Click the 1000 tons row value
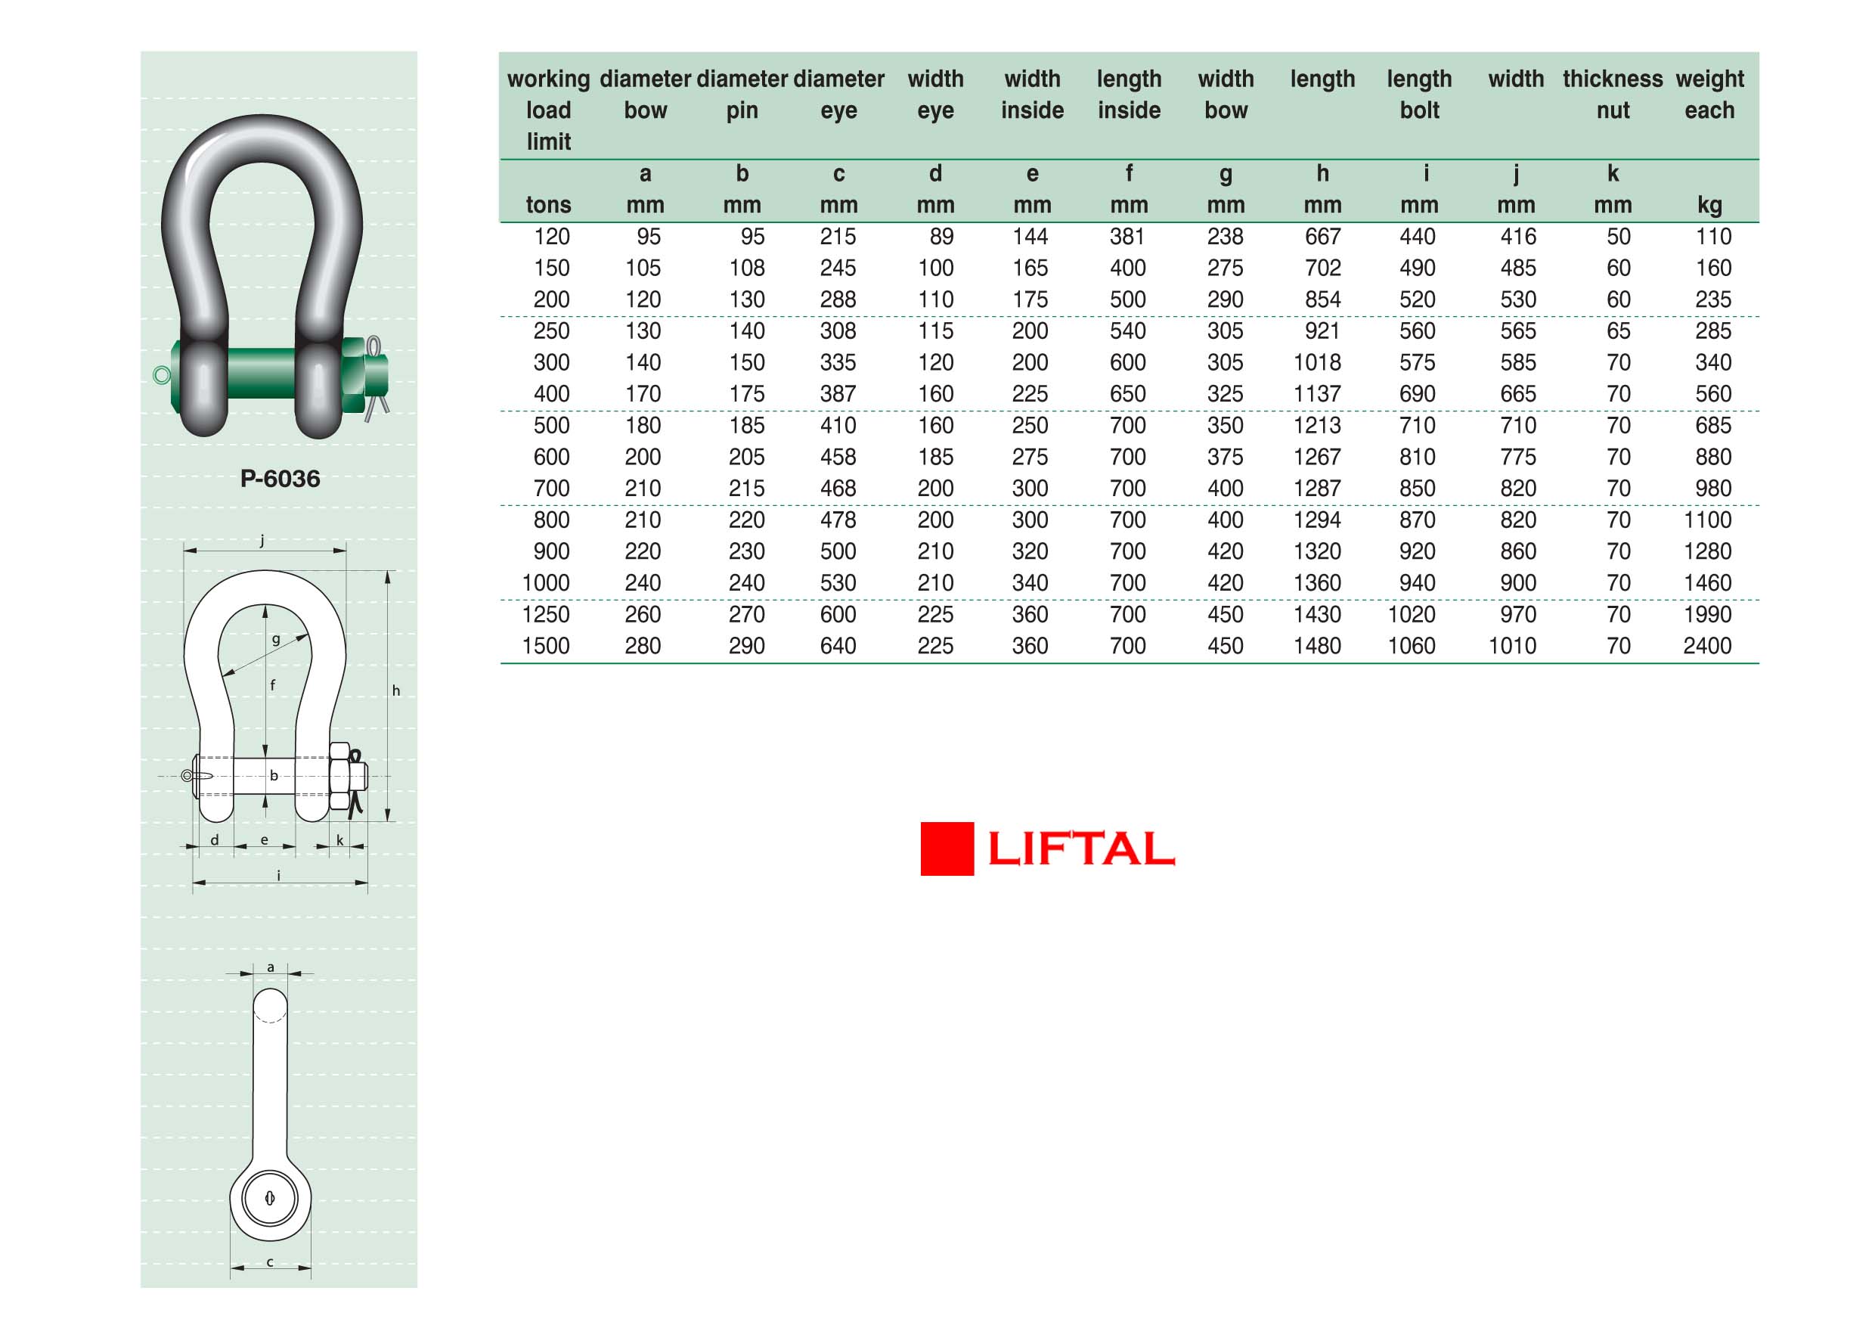Screen dimensions: 1875x1322 coord(546,582)
